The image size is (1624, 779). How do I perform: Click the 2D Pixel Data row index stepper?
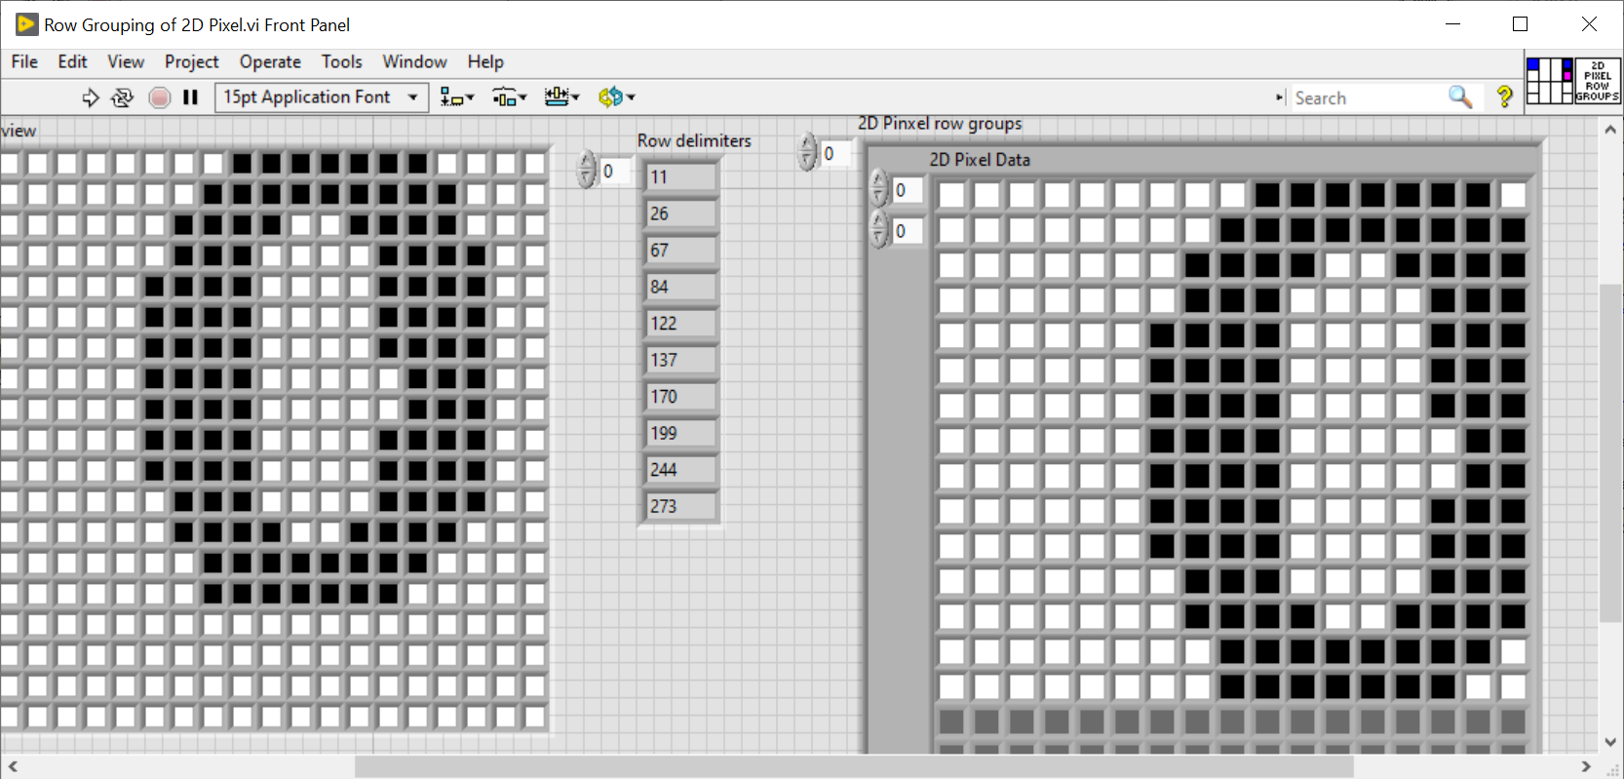click(878, 189)
